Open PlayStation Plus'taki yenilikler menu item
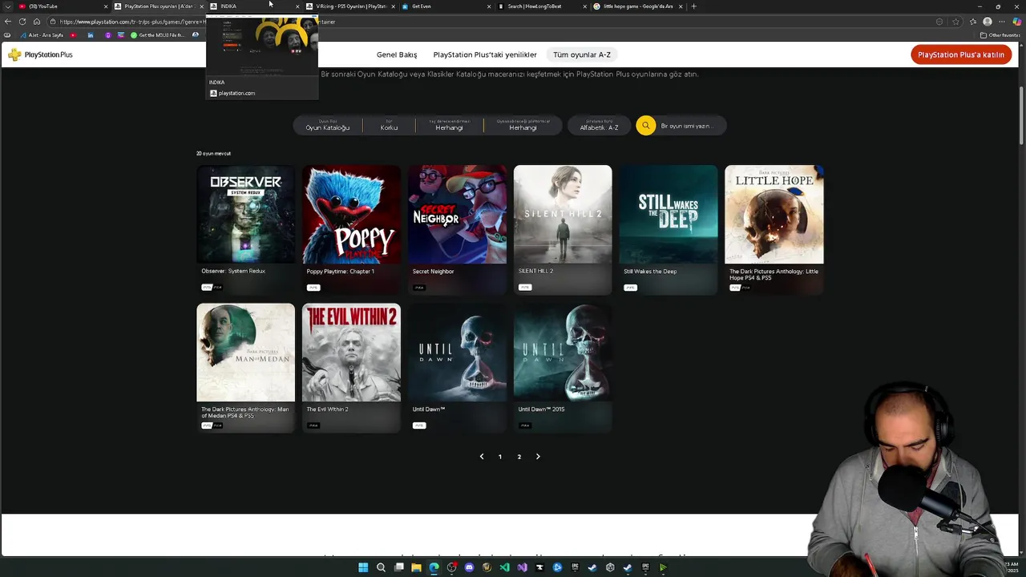This screenshot has width=1026, height=577. [485, 54]
